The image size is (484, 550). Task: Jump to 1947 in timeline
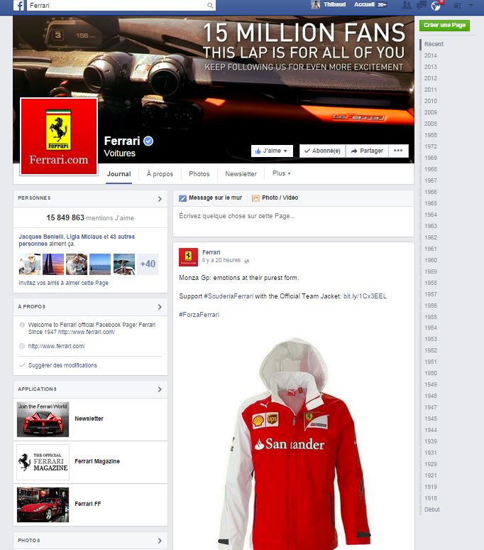tap(430, 407)
